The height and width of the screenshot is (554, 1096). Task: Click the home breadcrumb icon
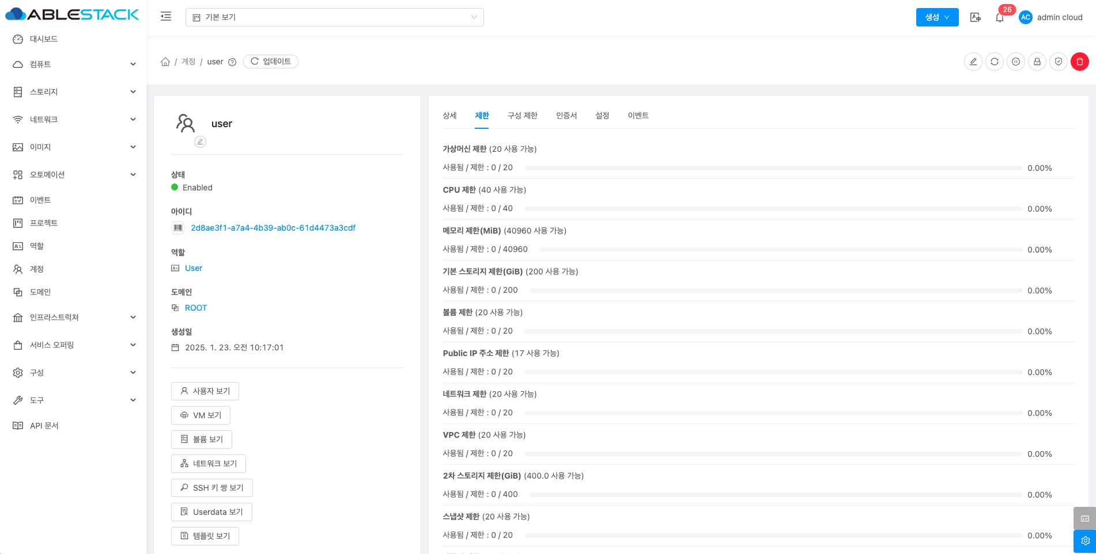tap(165, 62)
